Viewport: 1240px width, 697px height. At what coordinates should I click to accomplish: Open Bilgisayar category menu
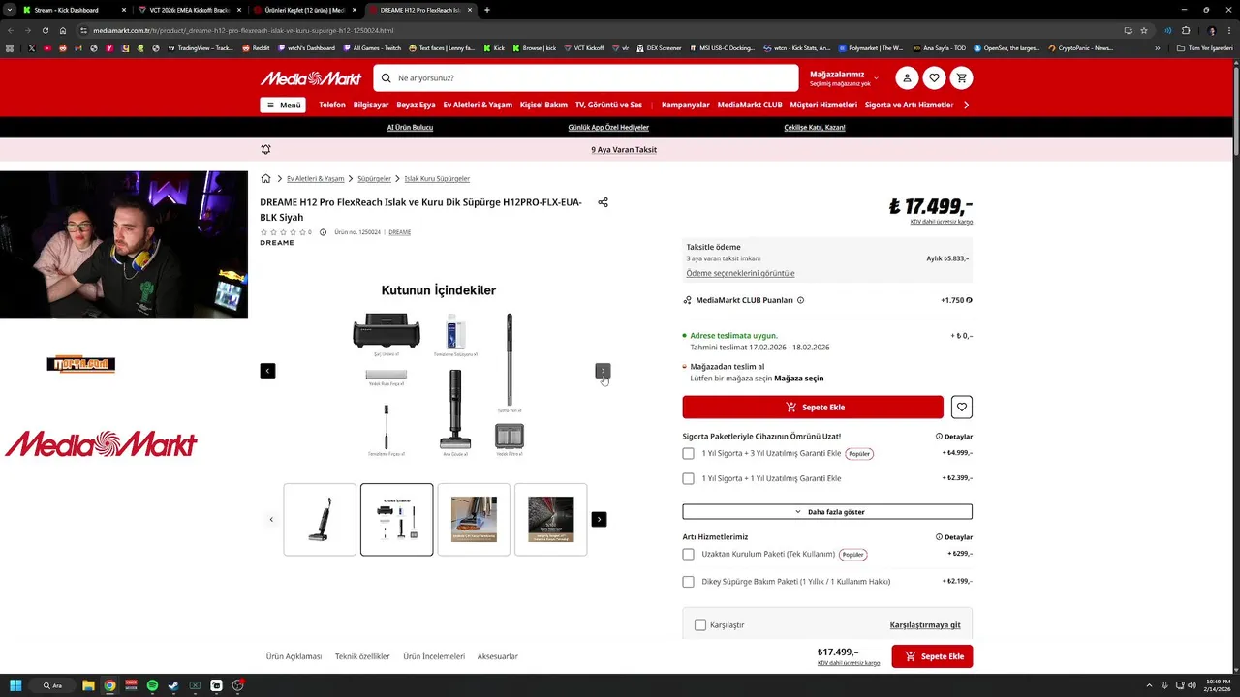(371, 105)
